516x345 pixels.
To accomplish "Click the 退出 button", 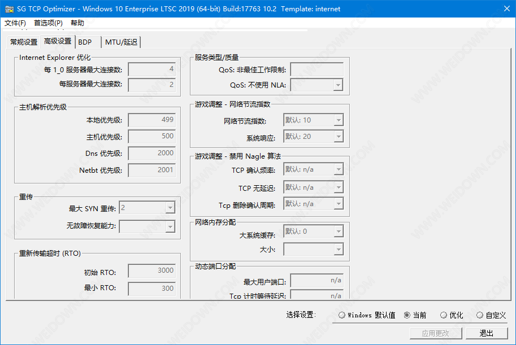I will [487, 334].
